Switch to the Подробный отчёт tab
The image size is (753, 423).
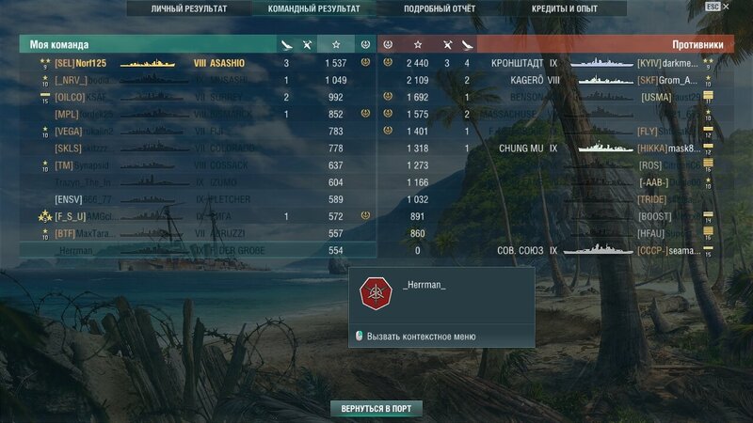tap(440, 8)
